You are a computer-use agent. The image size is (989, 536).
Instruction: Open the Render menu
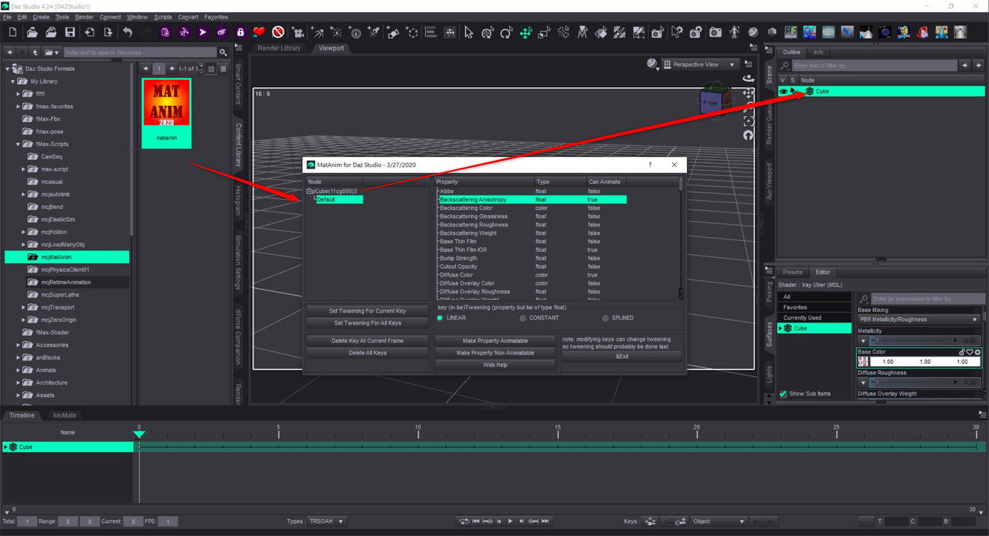84,17
